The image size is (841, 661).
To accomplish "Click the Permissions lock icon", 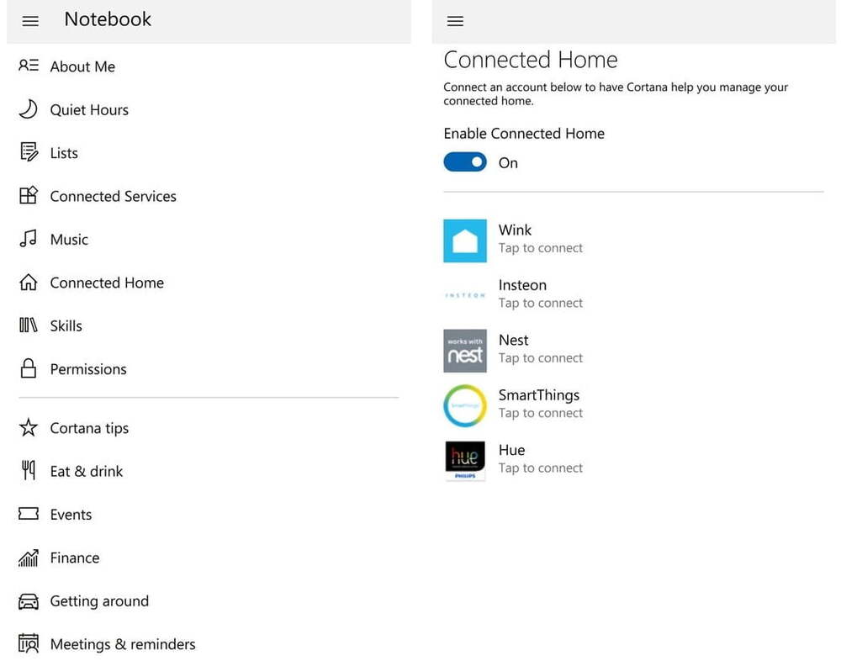I will coord(28,368).
